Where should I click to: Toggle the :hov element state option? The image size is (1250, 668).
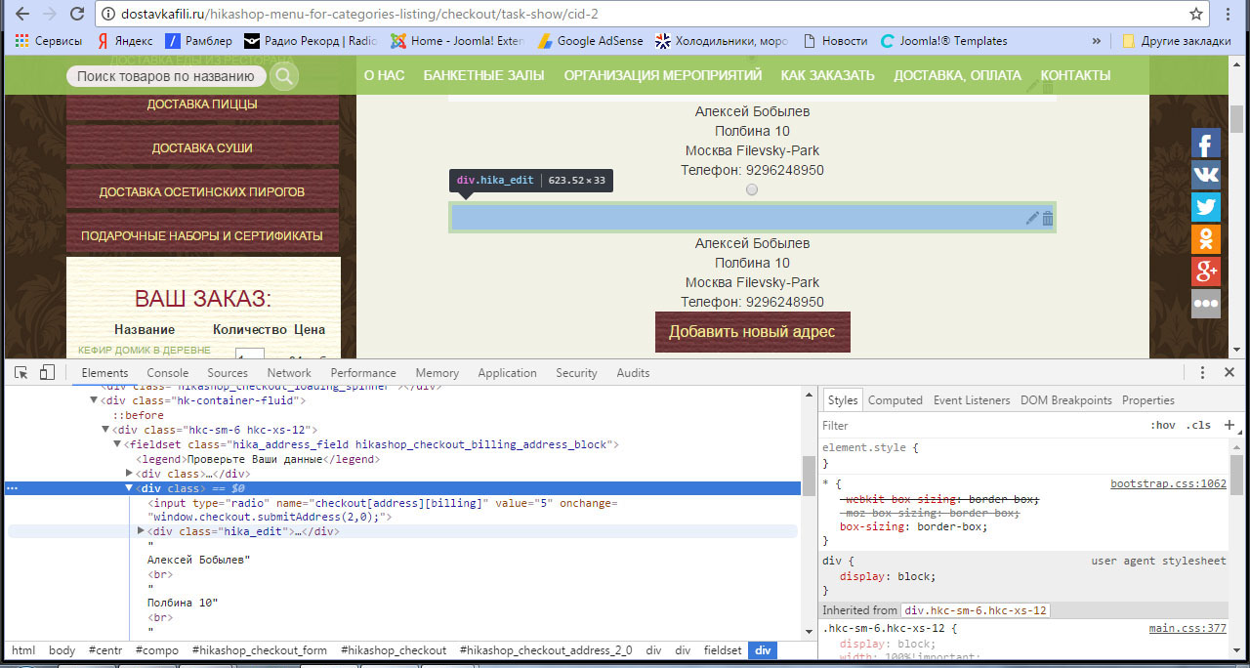(1162, 426)
